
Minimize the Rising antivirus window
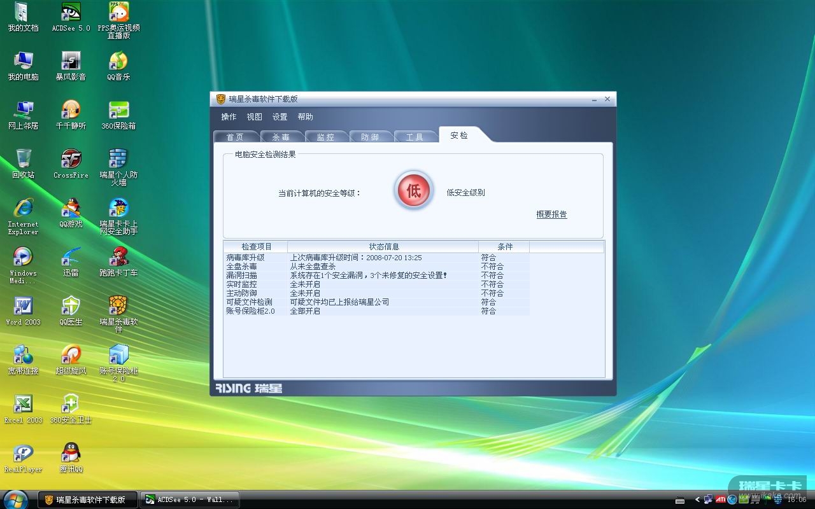pyautogui.click(x=594, y=99)
